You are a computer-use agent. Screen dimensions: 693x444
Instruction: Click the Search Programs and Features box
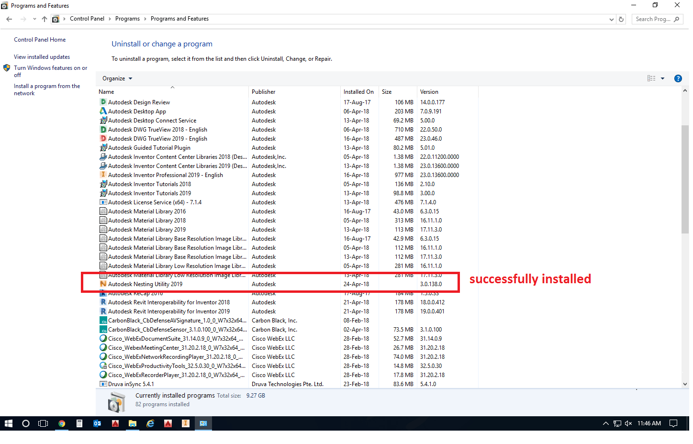(x=657, y=19)
